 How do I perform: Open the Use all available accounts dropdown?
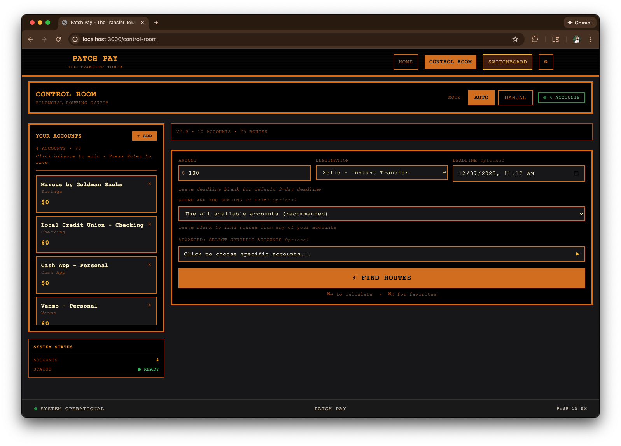[381, 214]
